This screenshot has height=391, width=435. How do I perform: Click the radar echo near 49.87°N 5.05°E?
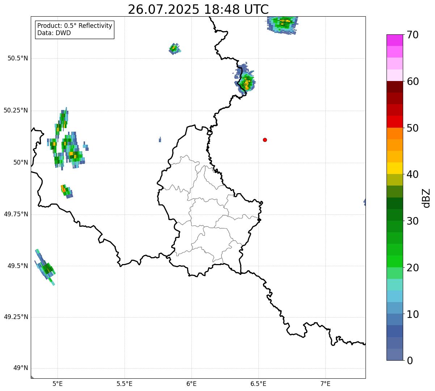click(x=67, y=191)
